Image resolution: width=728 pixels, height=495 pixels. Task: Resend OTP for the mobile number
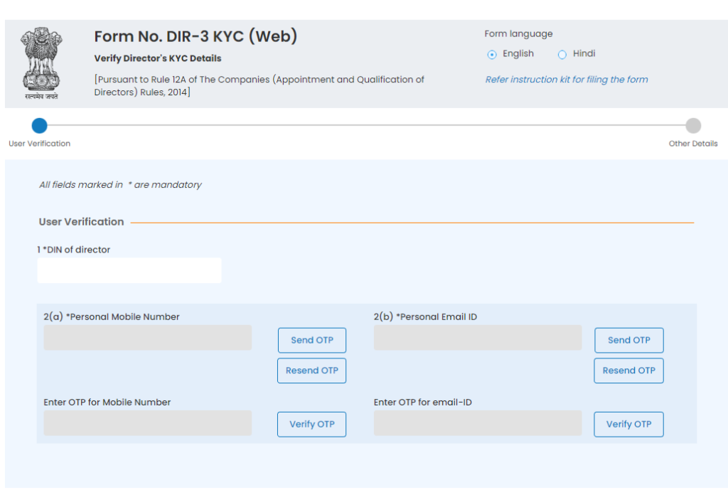(x=311, y=371)
